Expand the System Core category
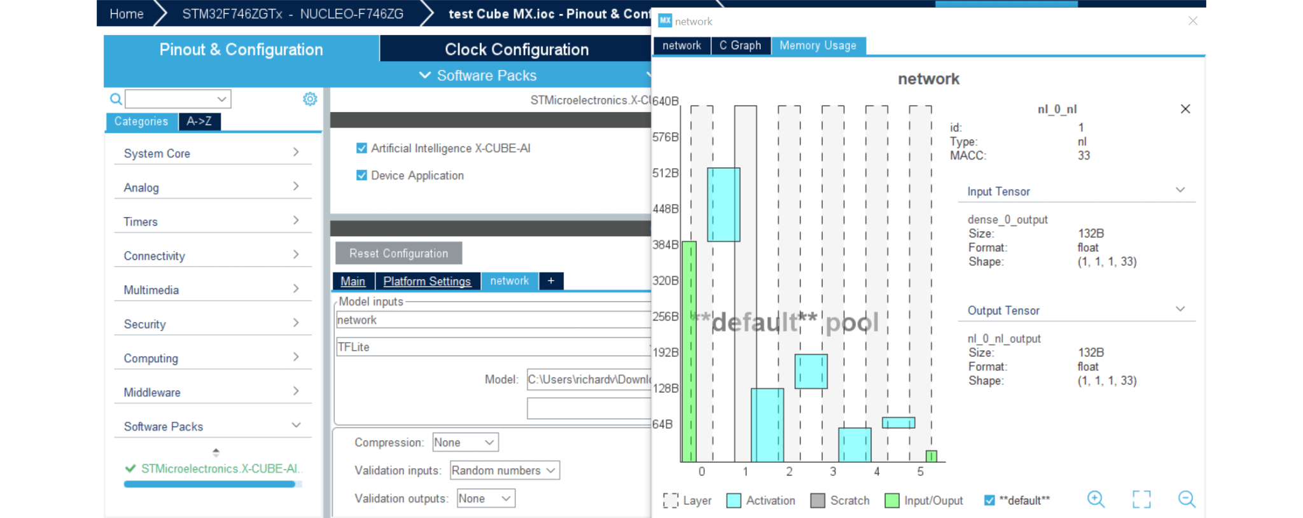1303x518 pixels. 212,153
